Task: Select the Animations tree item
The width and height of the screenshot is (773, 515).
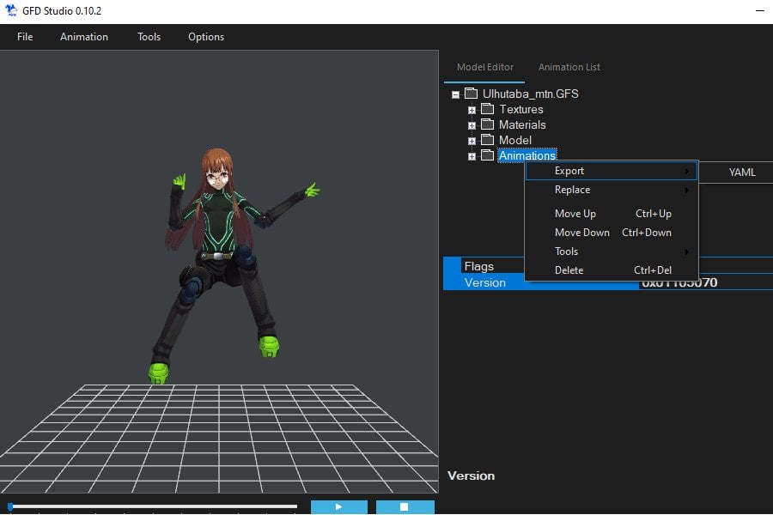Action: tap(527, 155)
